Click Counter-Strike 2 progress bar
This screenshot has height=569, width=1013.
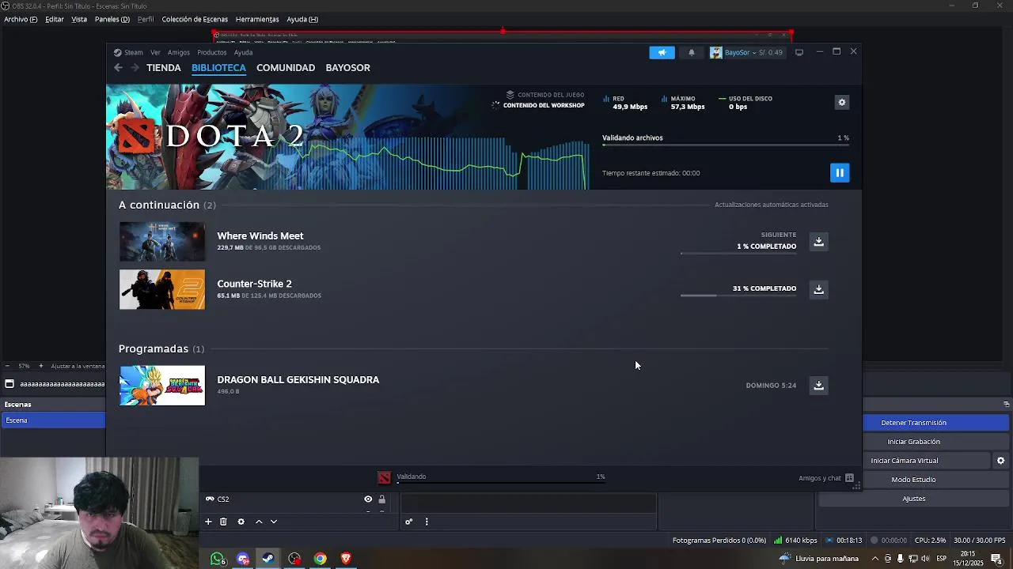(738, 296)
